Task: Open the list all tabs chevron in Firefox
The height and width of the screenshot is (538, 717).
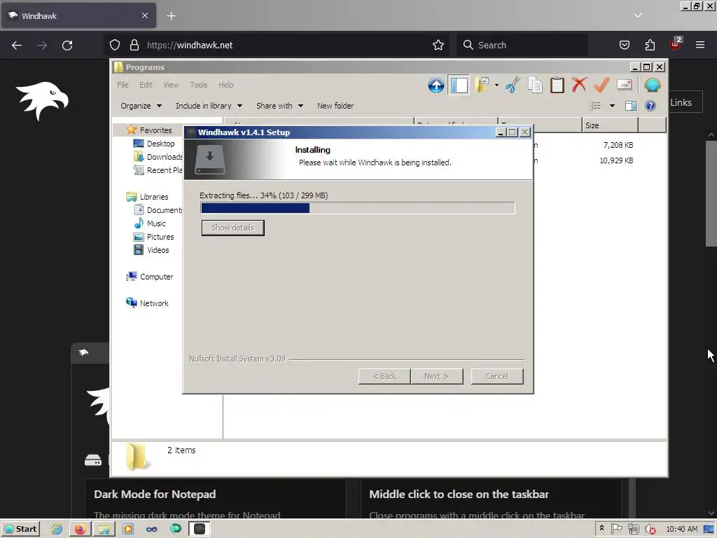Action: point(637,15)
